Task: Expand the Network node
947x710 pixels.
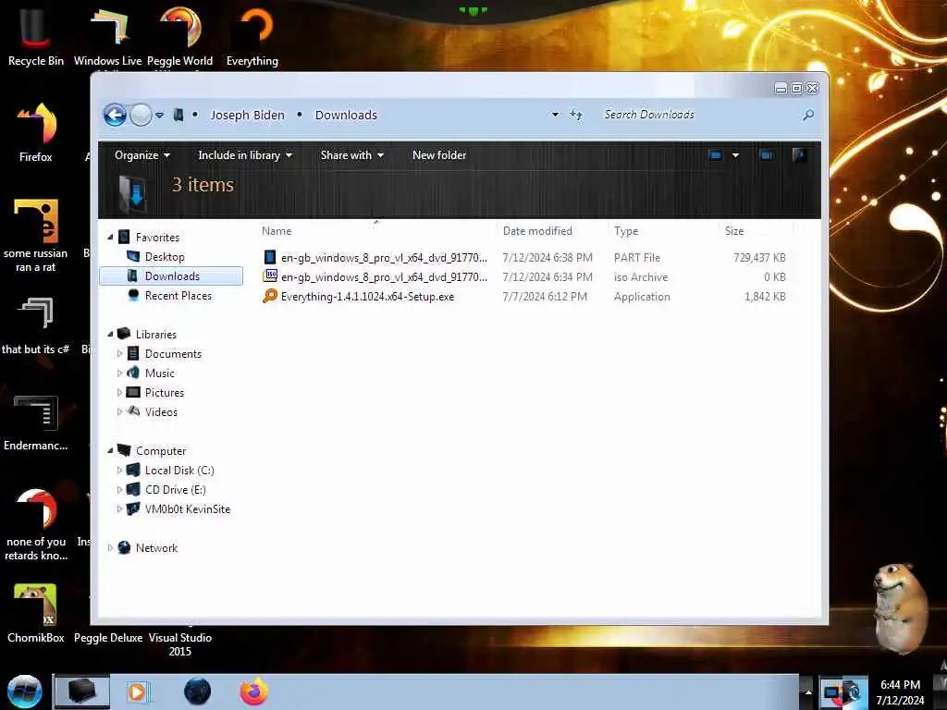Action: [110, 547]
